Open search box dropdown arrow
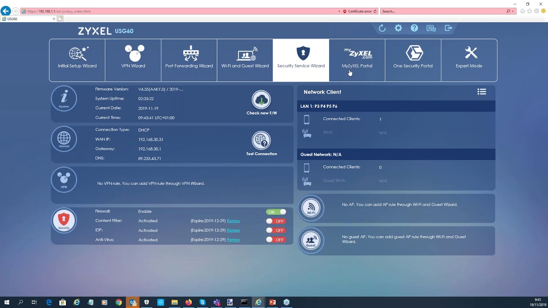 click(x=513, y=11)
